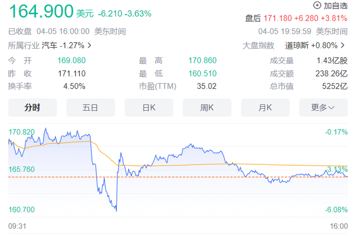Screen dimensions: 359x236
Task: Select the 分时 intraday chart tab
Action: [32, 107]
